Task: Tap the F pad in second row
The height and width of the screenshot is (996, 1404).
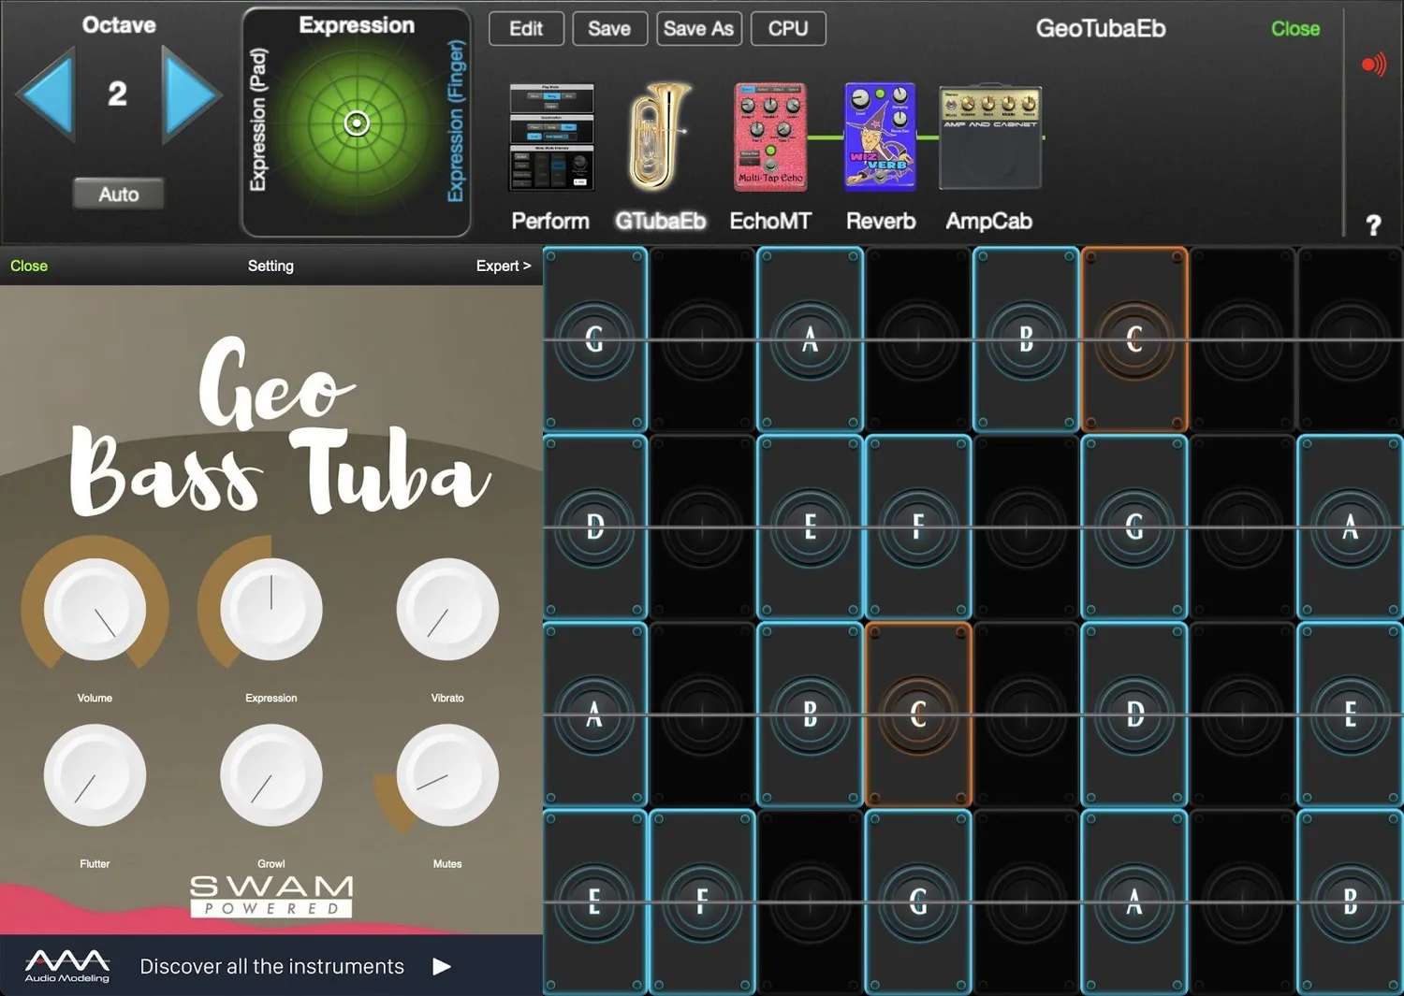Action: pos(918,527)
